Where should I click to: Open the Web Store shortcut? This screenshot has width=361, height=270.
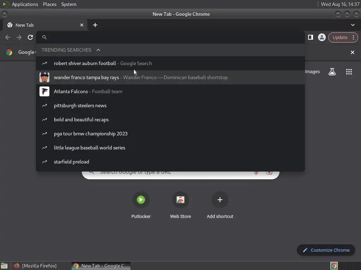(180, 205)
